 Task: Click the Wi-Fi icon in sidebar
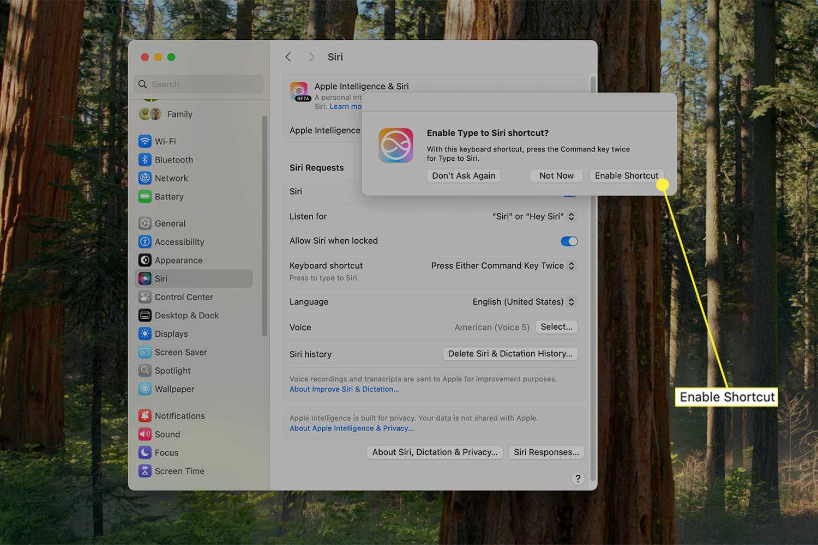145,142
